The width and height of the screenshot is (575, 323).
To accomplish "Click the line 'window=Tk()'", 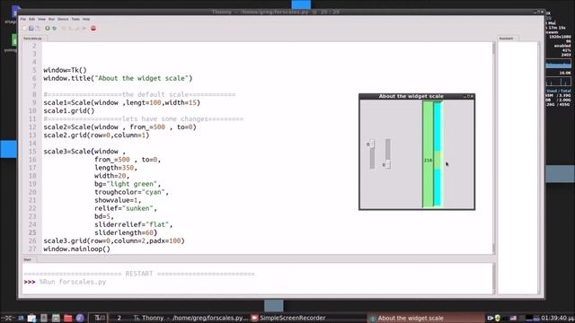I will click(65, 70).
